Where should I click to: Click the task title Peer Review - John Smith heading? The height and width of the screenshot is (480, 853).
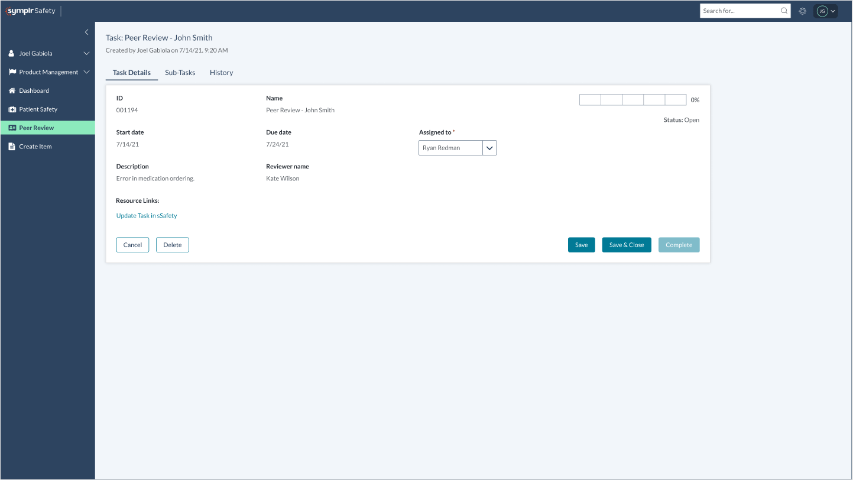point(159,38)
